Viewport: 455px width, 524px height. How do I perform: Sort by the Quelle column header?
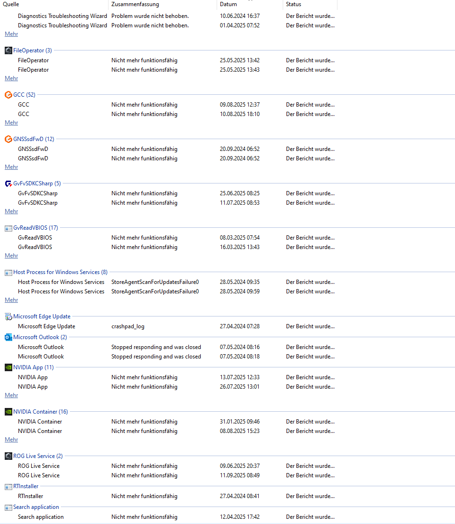coord(54,4)
